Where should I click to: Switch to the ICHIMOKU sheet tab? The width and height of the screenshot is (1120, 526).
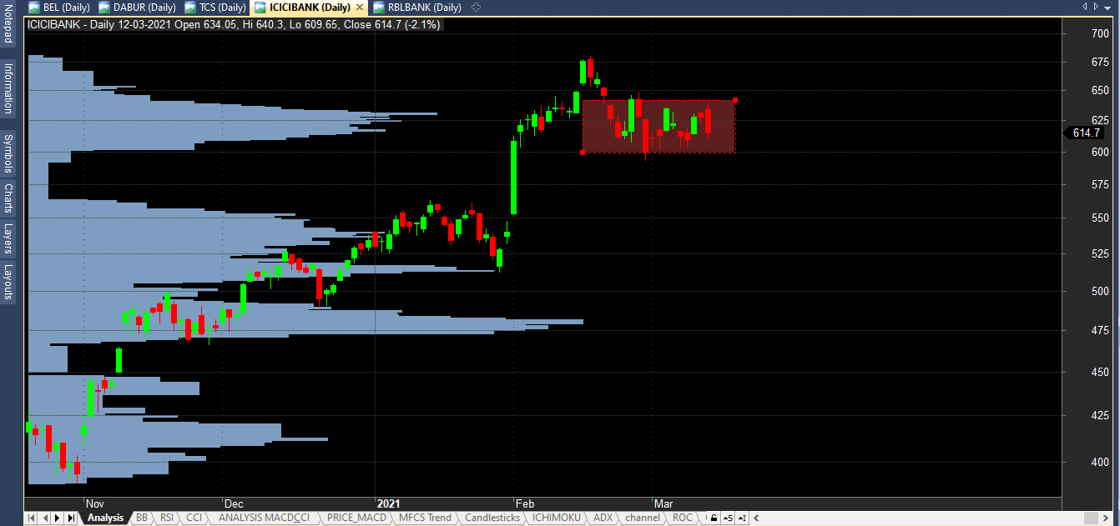(557, 518)
